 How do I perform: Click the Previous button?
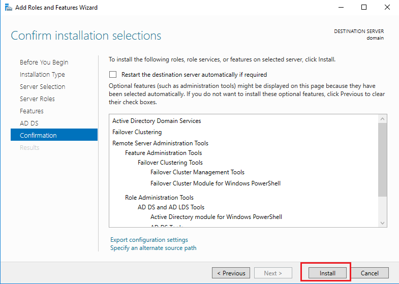coord(231,273)
